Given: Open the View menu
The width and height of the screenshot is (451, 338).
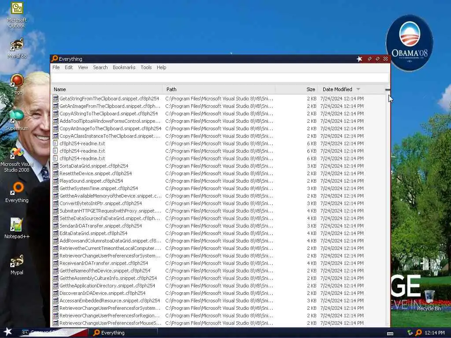Looking at the screenshot, I should (x=83, y=67).
